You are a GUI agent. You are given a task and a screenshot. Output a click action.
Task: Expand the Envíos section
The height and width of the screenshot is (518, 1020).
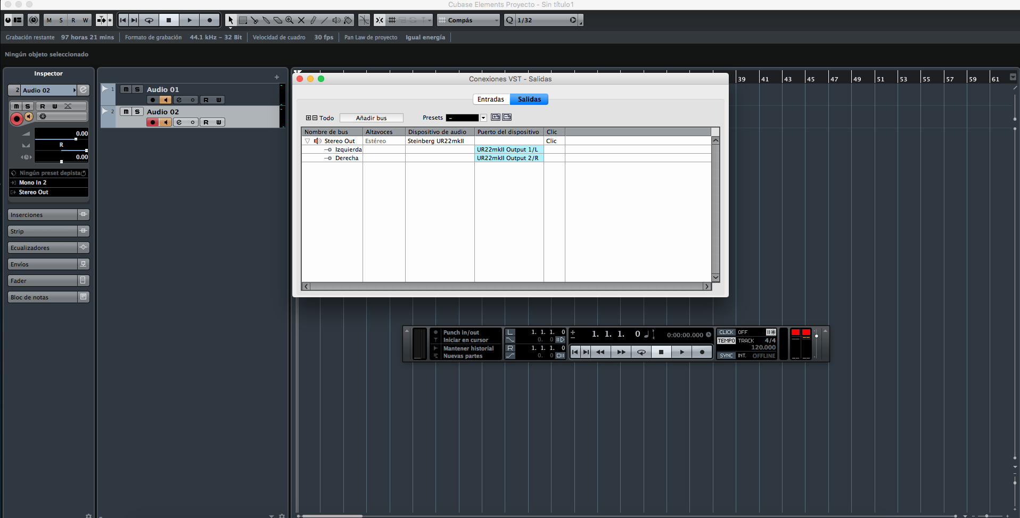(48, 264)
